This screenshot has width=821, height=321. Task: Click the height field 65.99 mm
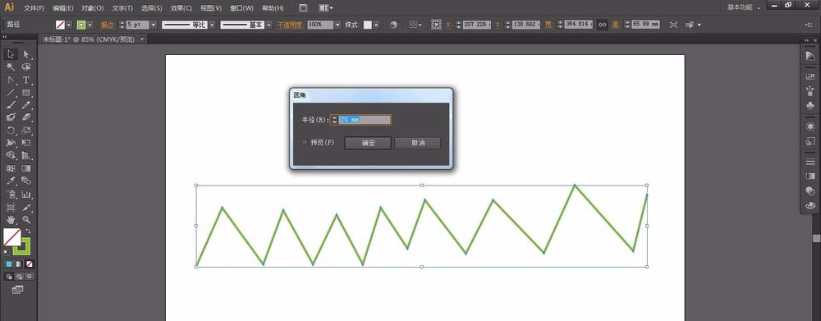(645, 25)
